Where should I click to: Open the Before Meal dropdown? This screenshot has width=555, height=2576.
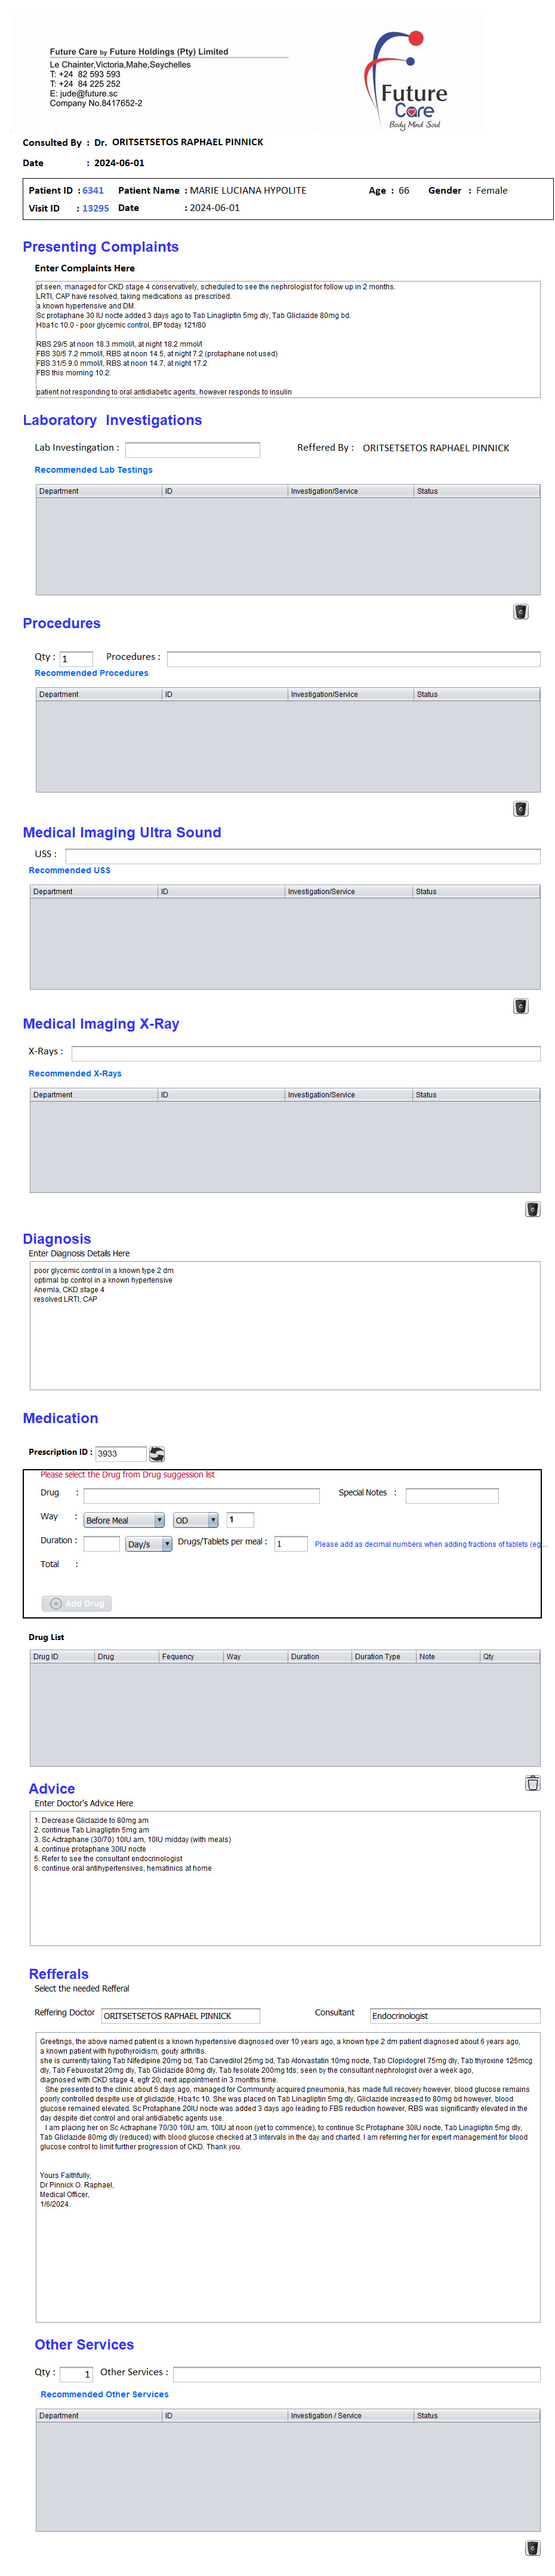click(124, 1520)
